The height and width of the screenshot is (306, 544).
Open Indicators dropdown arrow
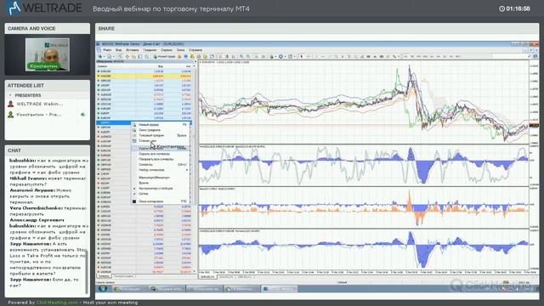tap(275, 56)
